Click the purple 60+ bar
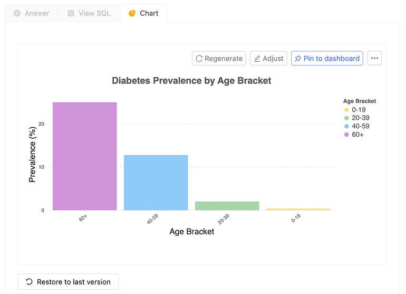This screenshot has height=294, width=406. coord(84,156)
